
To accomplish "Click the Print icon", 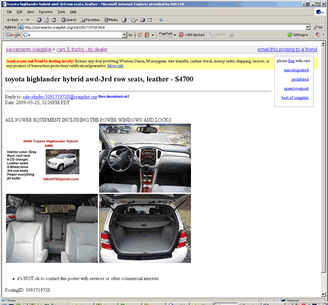I will [142, 20].
